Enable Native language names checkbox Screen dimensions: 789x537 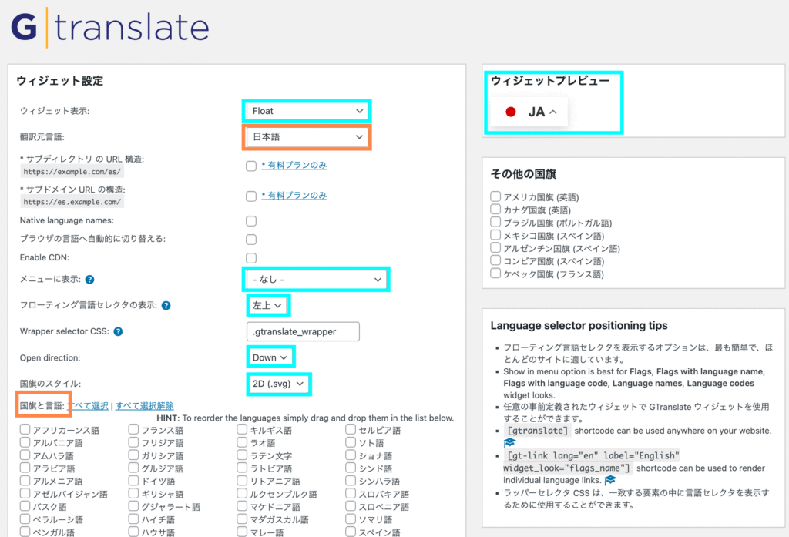[x=251, y=221]
